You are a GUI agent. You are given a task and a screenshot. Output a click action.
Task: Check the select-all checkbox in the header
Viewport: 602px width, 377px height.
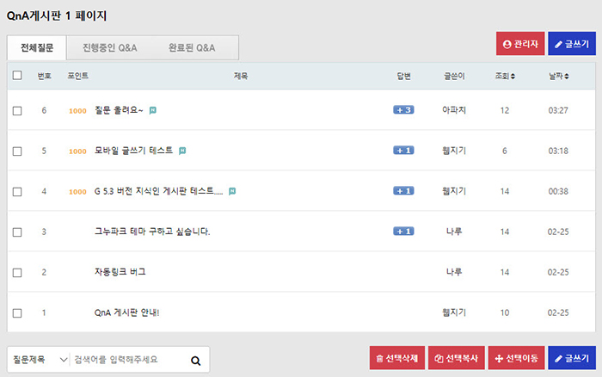17,75
